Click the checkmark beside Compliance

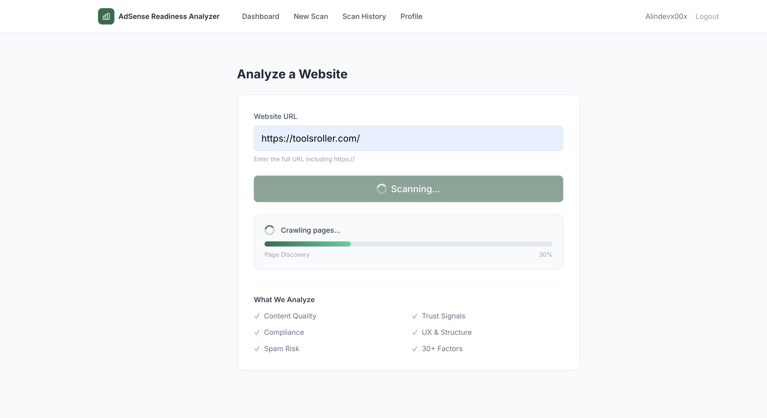pos(257,333)
